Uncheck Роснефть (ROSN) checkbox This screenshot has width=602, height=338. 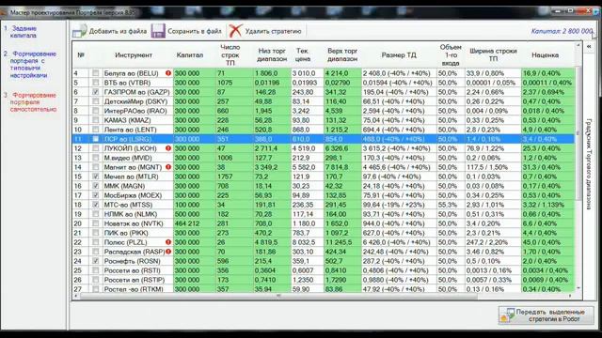click(96, 261)
